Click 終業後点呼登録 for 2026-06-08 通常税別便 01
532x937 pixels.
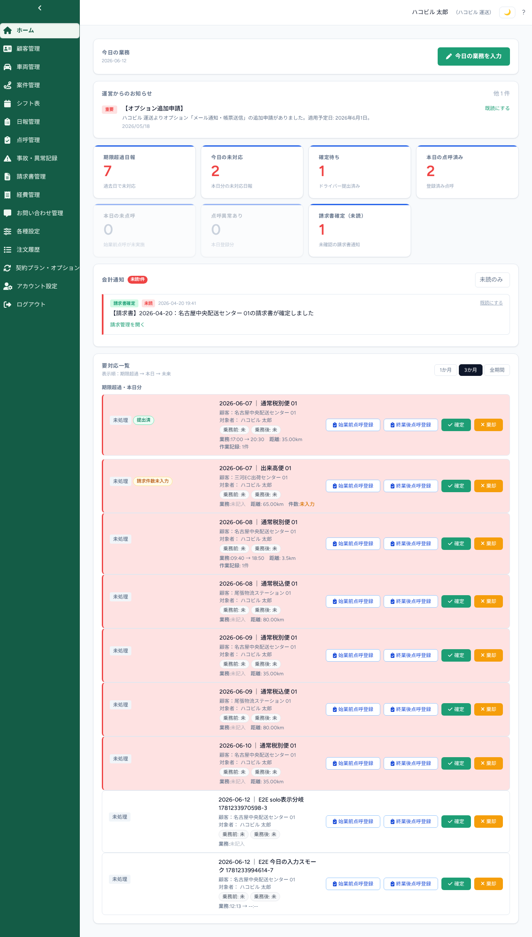(x=411, y=544)
